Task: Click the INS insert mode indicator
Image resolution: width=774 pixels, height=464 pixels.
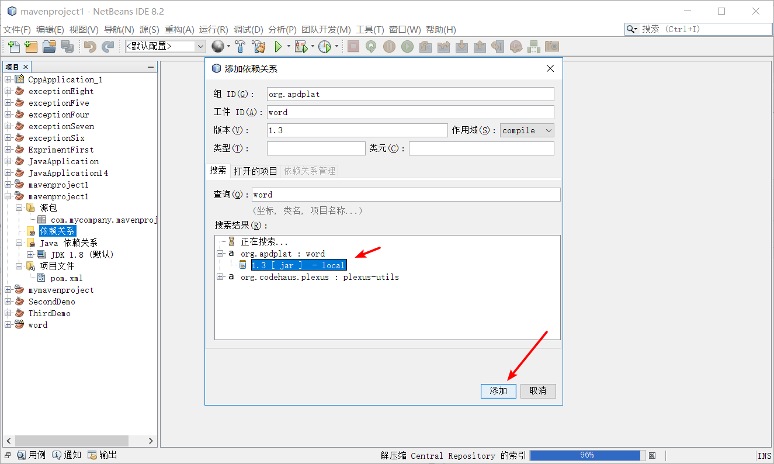Action: pyautogui.click(x=765, y=455)
